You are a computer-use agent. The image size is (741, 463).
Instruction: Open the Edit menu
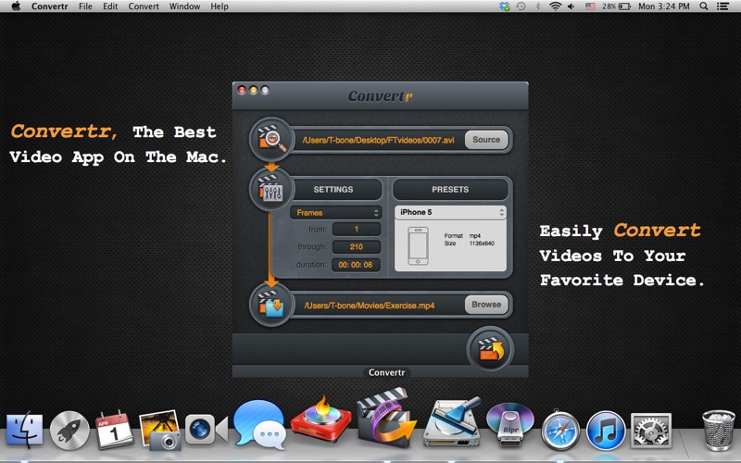pyautogui.click(x=110, y=6)
